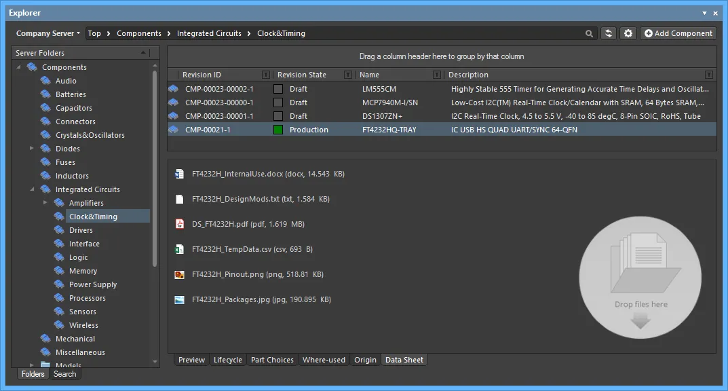Screen dimensions: 728x391
Task: Open the Name column filter
Action: [x=436, y=75]
